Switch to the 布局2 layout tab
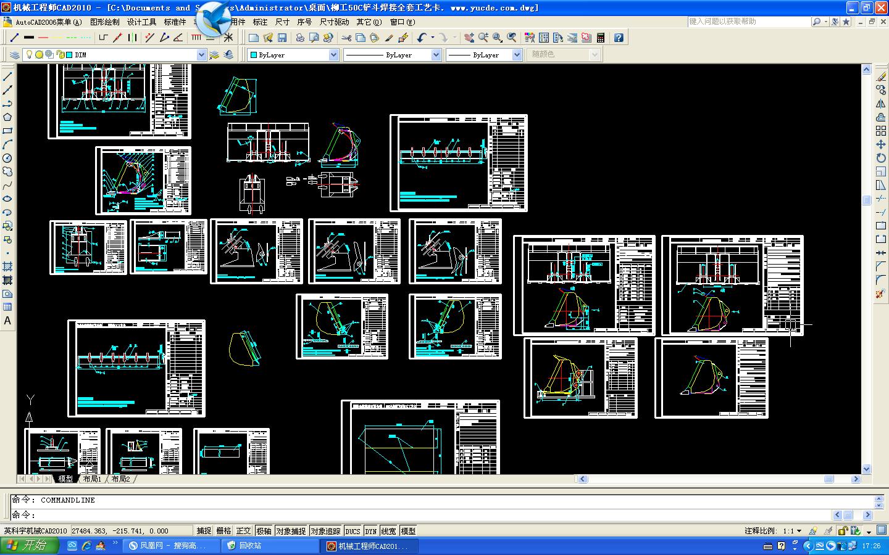 click(x=120, y=479)
